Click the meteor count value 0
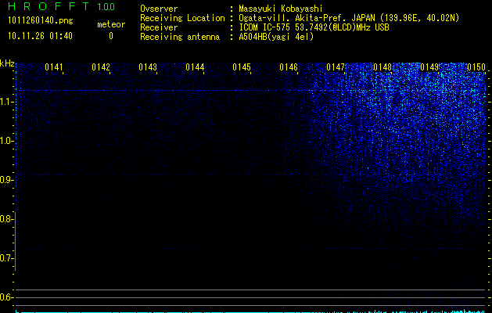Screen dimensions: 492x313 click(x=111, y=36)
